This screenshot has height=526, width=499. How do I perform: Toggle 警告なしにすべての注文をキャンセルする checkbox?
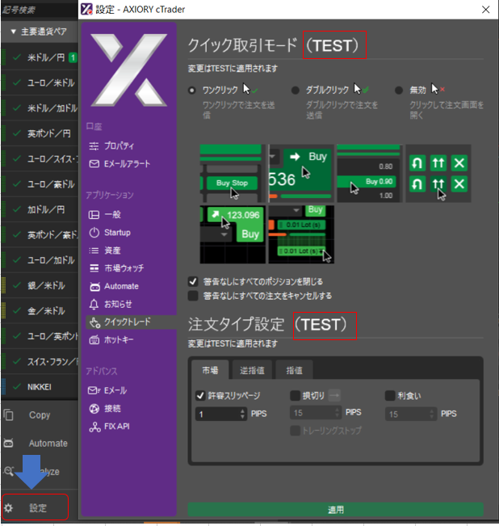tap(193, 296)
